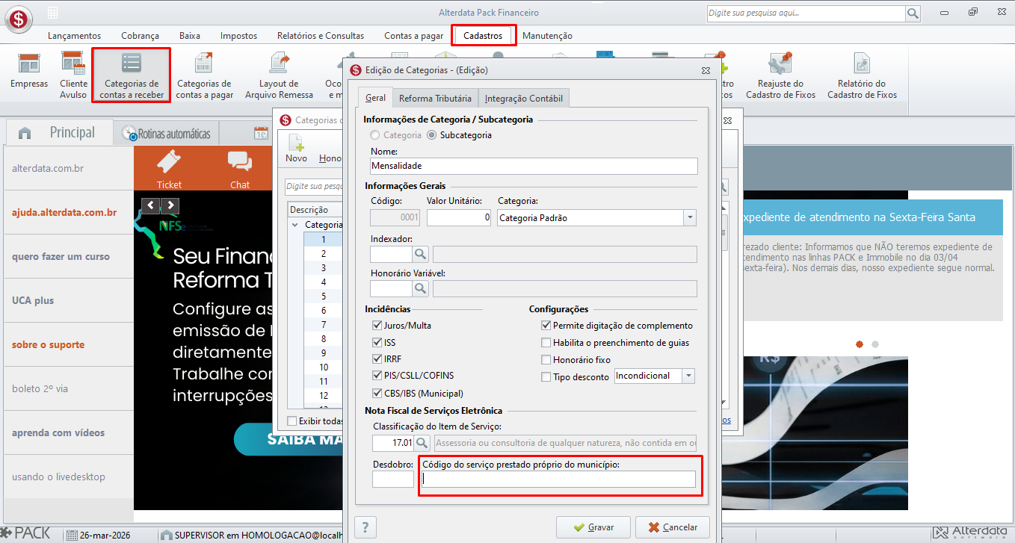Open the Cobrança ribbon tab
The width and height of the screenshot is (1015, 543).
(x=140, y=36)
